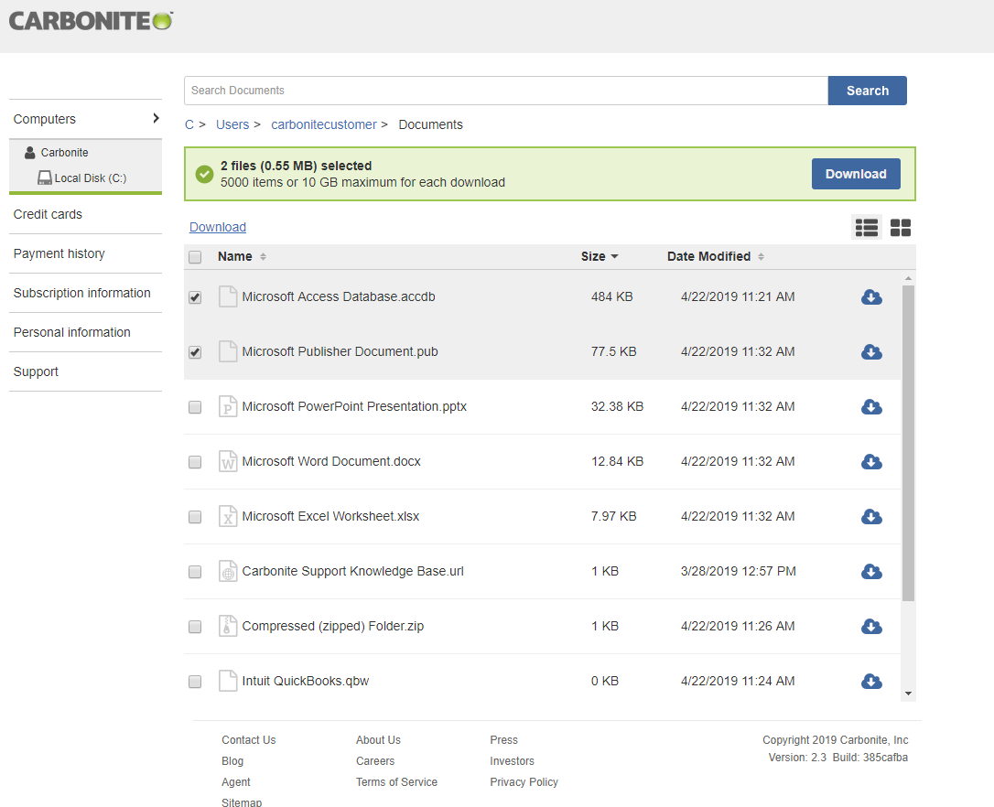Click the Word document file icon
Screen dimensions: 994x807
coord(228,461)
